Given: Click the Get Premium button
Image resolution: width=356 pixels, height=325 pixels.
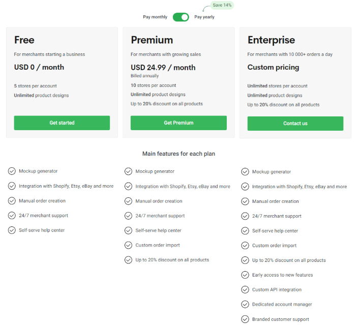Looking at the screenshot, I should (x=179, y=123).
